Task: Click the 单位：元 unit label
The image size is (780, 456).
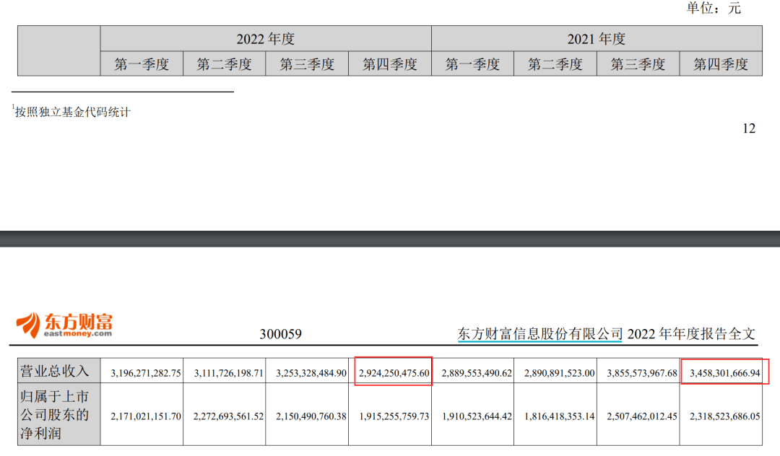Action: coord(714,8)
